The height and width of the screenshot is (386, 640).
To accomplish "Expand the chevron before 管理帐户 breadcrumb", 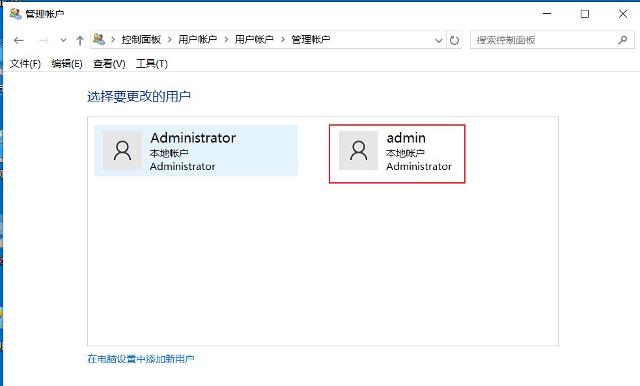I will (x=283, y=40).
